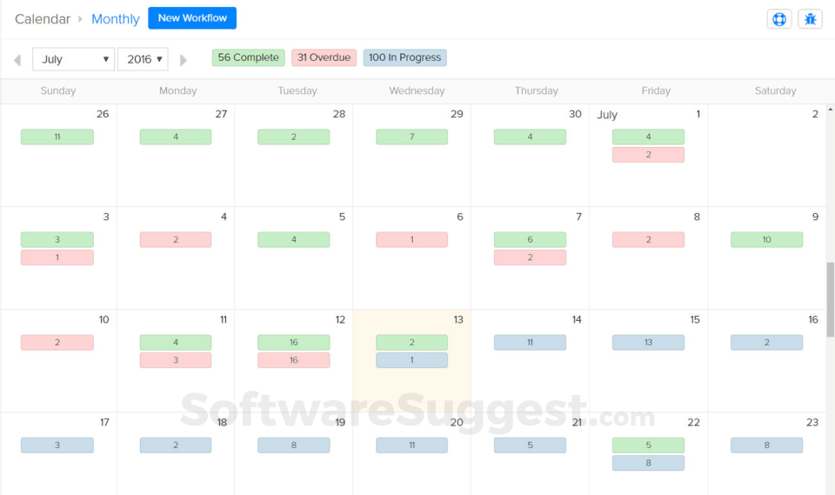
Task: Toggle the 31 Overdue filter
Action: pyautogui.click(x=324, y=57)
